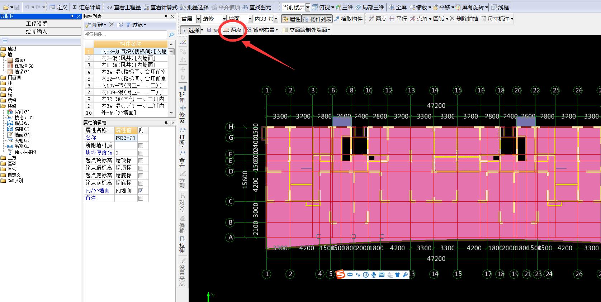Image resolution: width=601 pixels, height=302 pixels.
Task: Select the 点 point draw tool
Action: tap(213, 30)
